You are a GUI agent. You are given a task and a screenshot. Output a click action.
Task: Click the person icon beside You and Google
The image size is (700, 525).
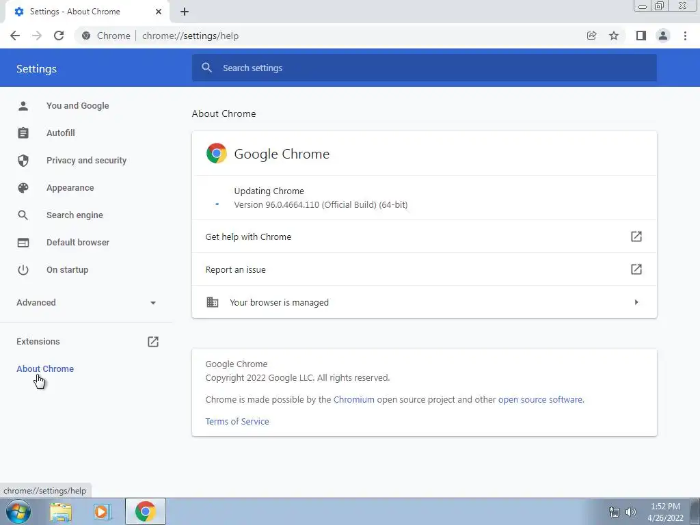pos(23,106)
